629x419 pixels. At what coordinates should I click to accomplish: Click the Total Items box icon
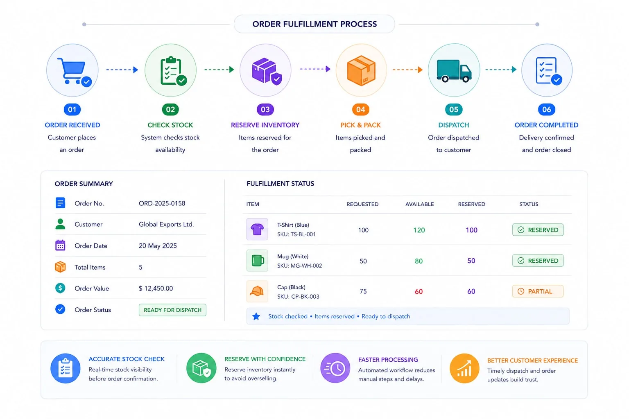[x=60, y=267]
